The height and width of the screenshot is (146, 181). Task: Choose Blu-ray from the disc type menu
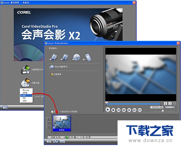pyautogui.click(x=26, y=90)
